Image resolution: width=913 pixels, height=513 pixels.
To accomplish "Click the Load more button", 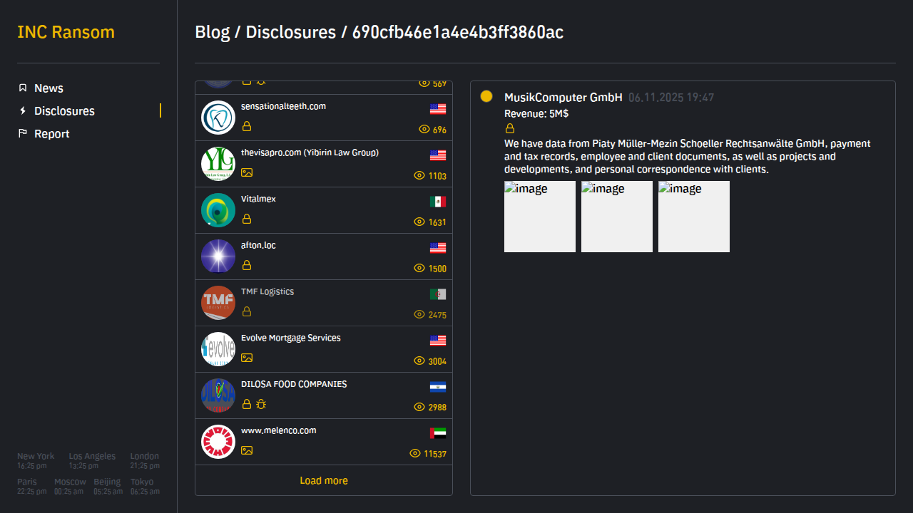I will [x=324, y=481].
